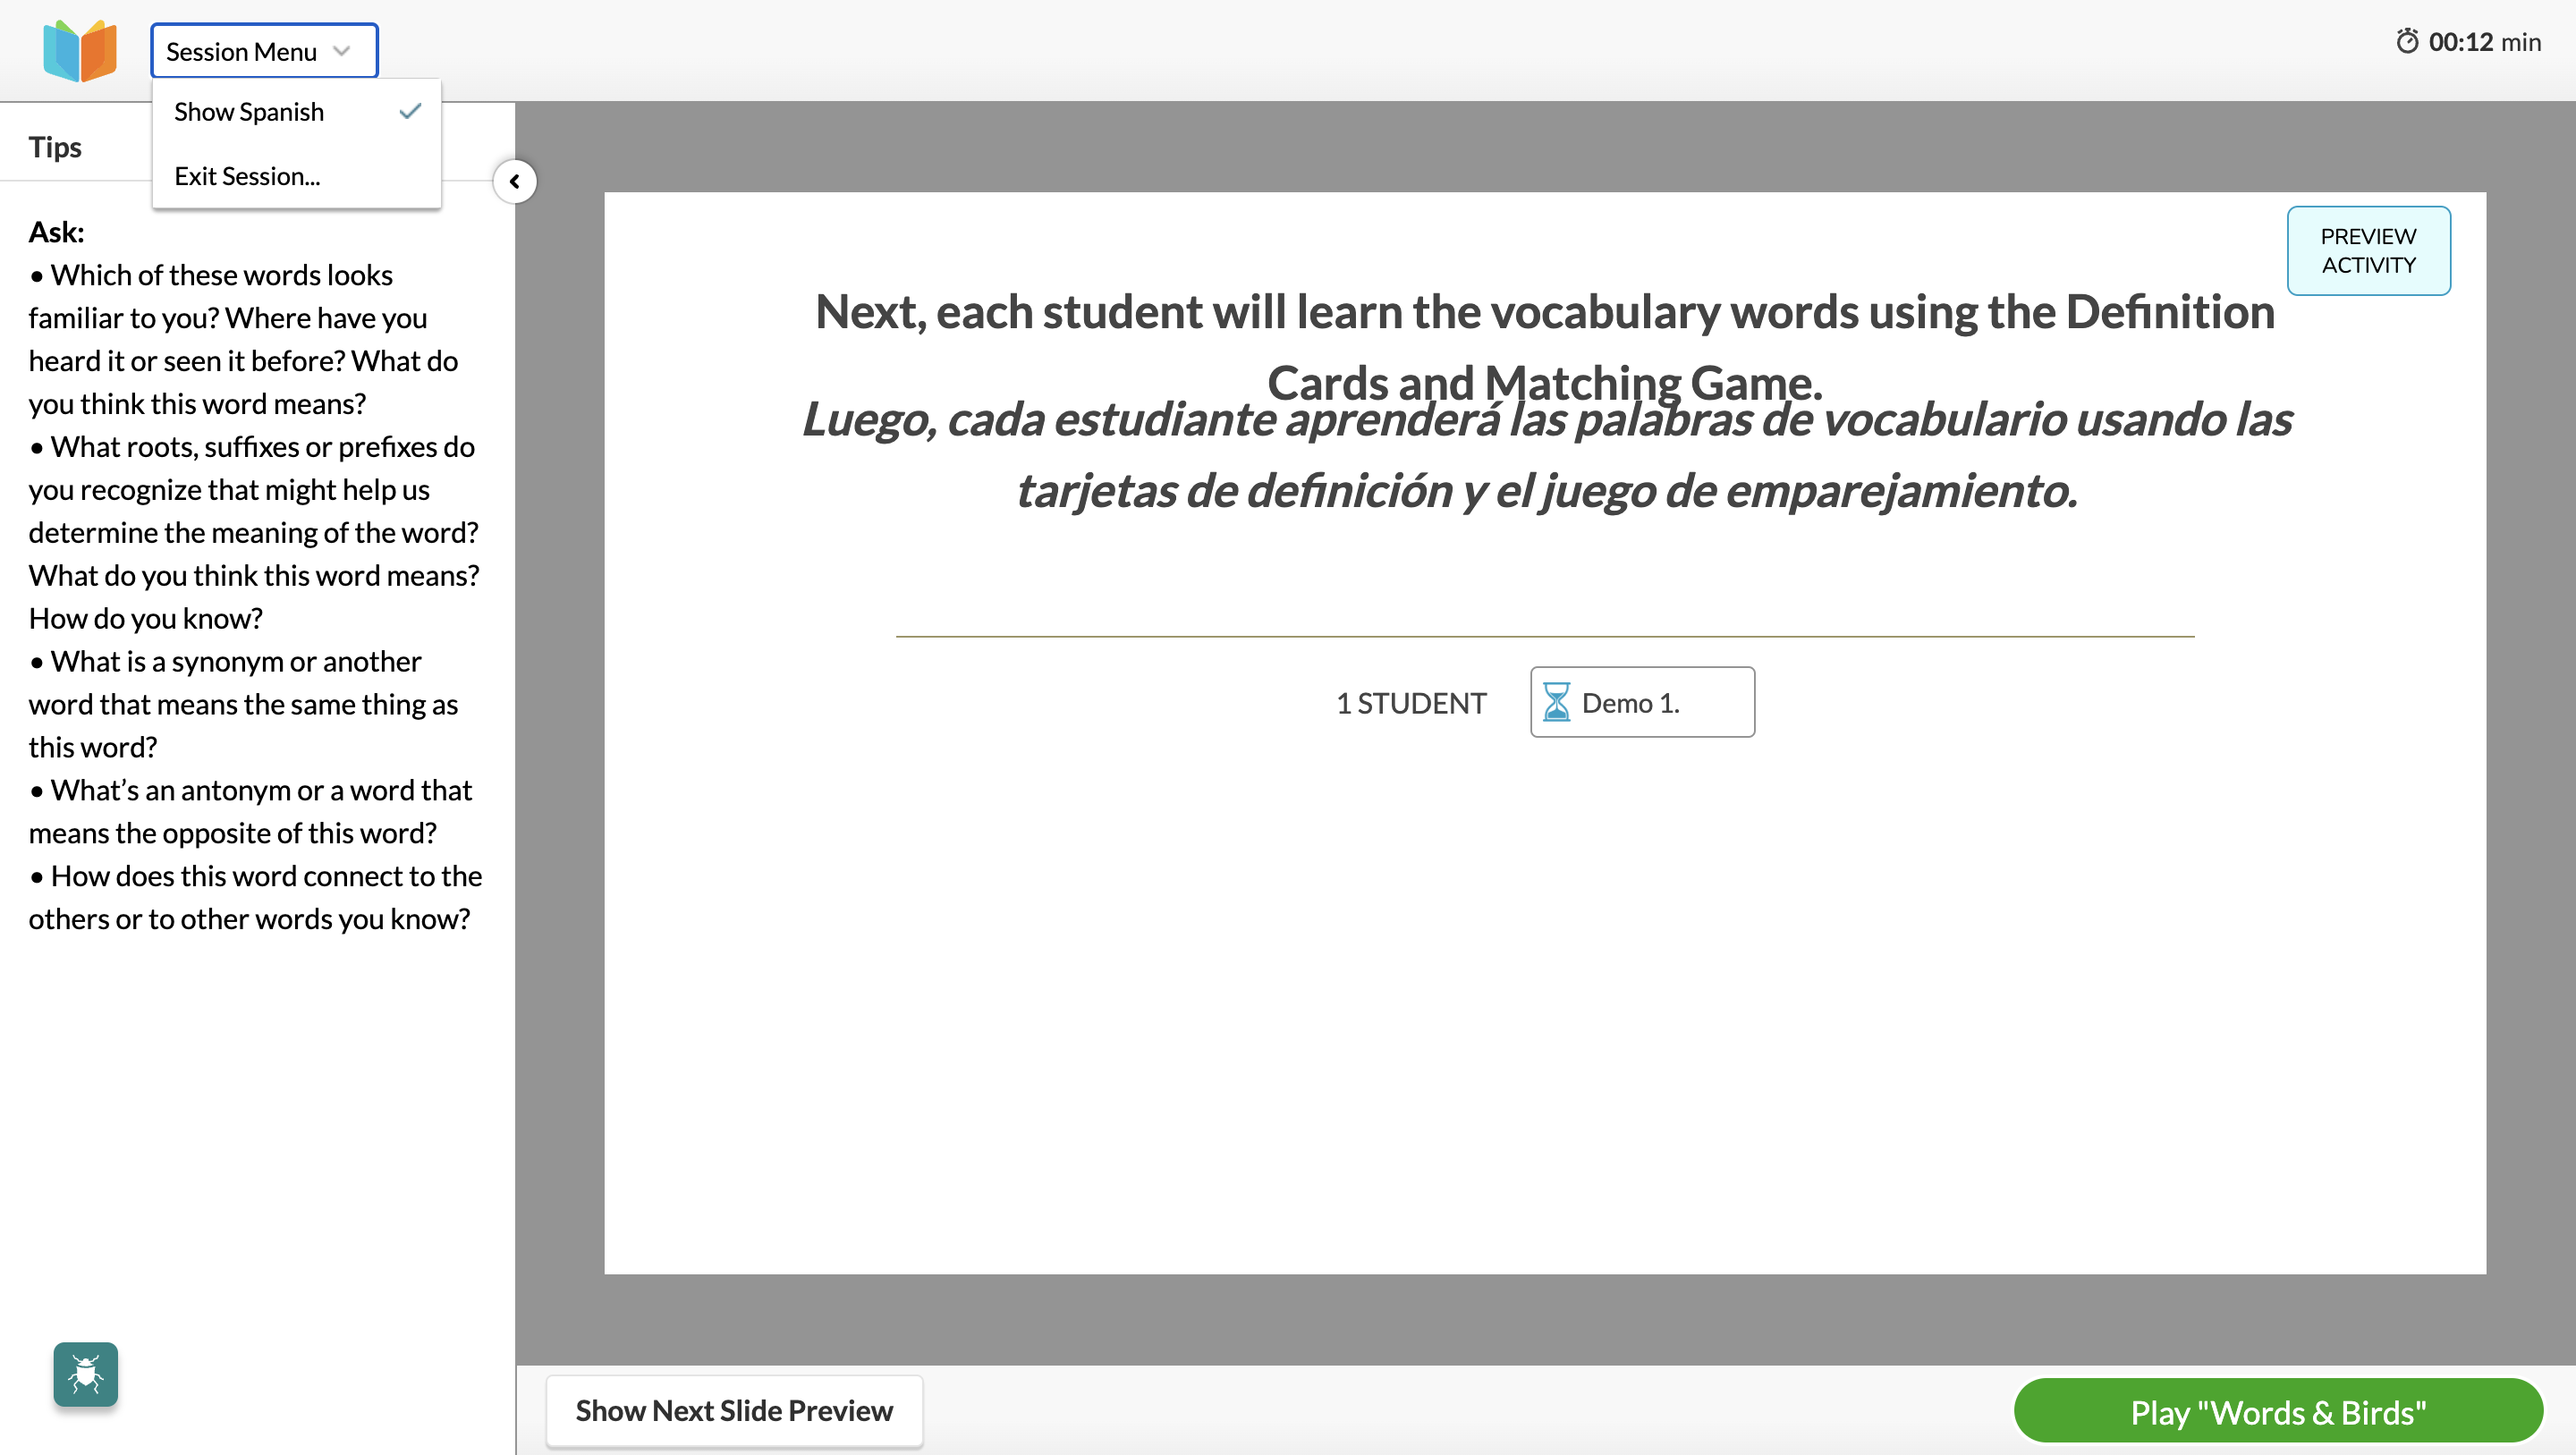Click the Tips panel header
2576x1455 pixels.
(x=55, y=146)
